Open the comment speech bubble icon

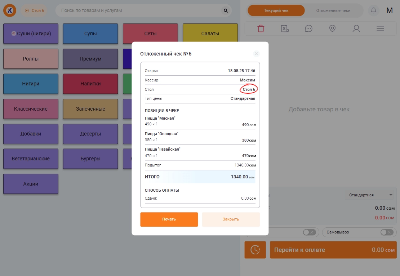[308, 28]
